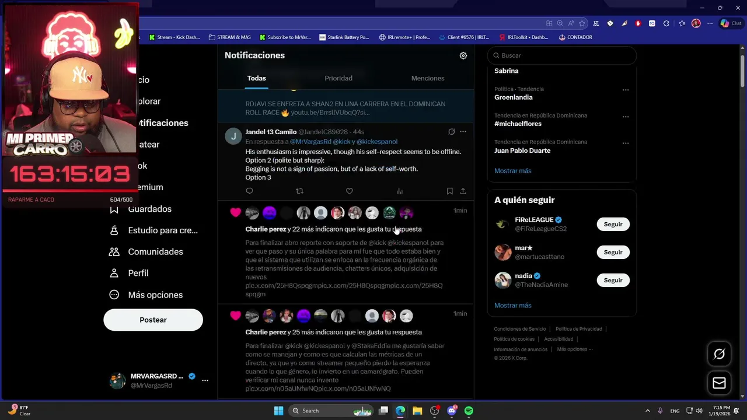Click Mostrar más under trends
Viewport: 747px width, 420px height.
click(x=512, y=171)
